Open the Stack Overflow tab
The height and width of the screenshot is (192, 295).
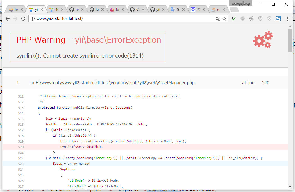pos(216,10)
